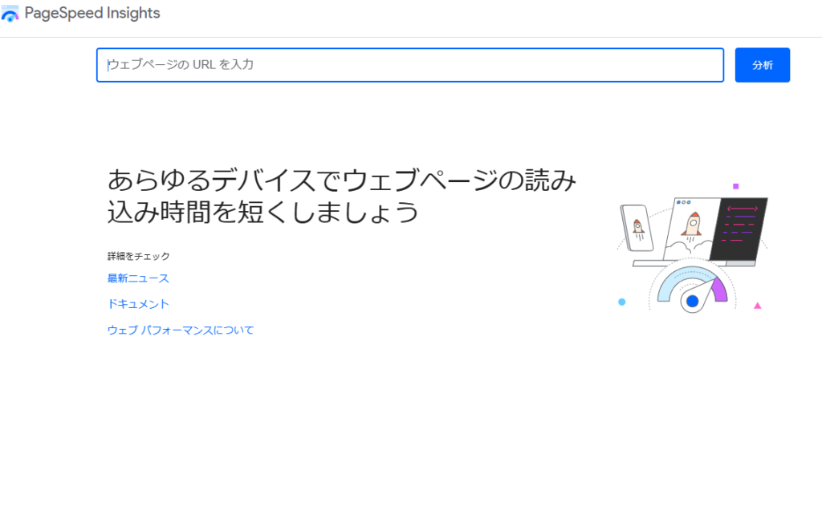Focus the ウェブページの URL を入力 field
The height and width of the screenshot is (511, 822).
pos(410,65)
